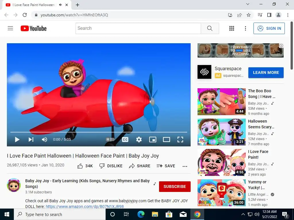Mute the video volume icon
294x220 pixels.
click(x=45, y=140)
